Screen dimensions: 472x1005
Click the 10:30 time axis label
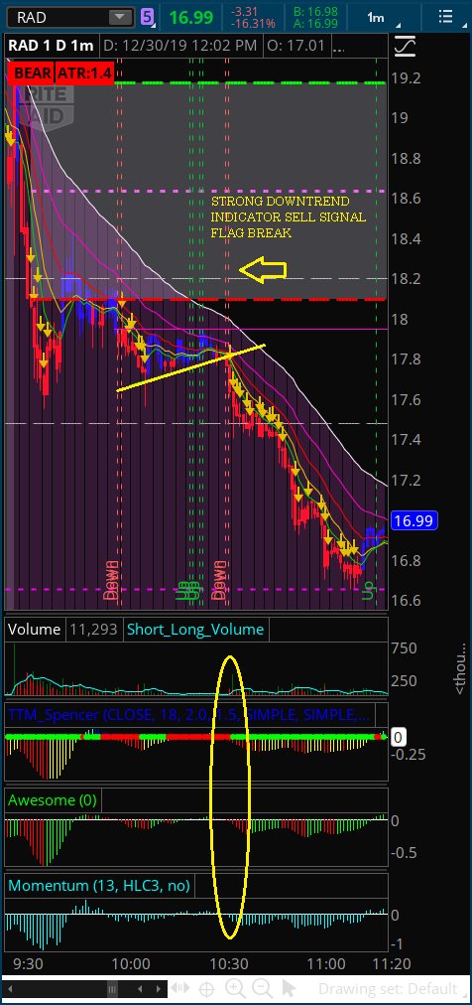[x=229, y=963]
